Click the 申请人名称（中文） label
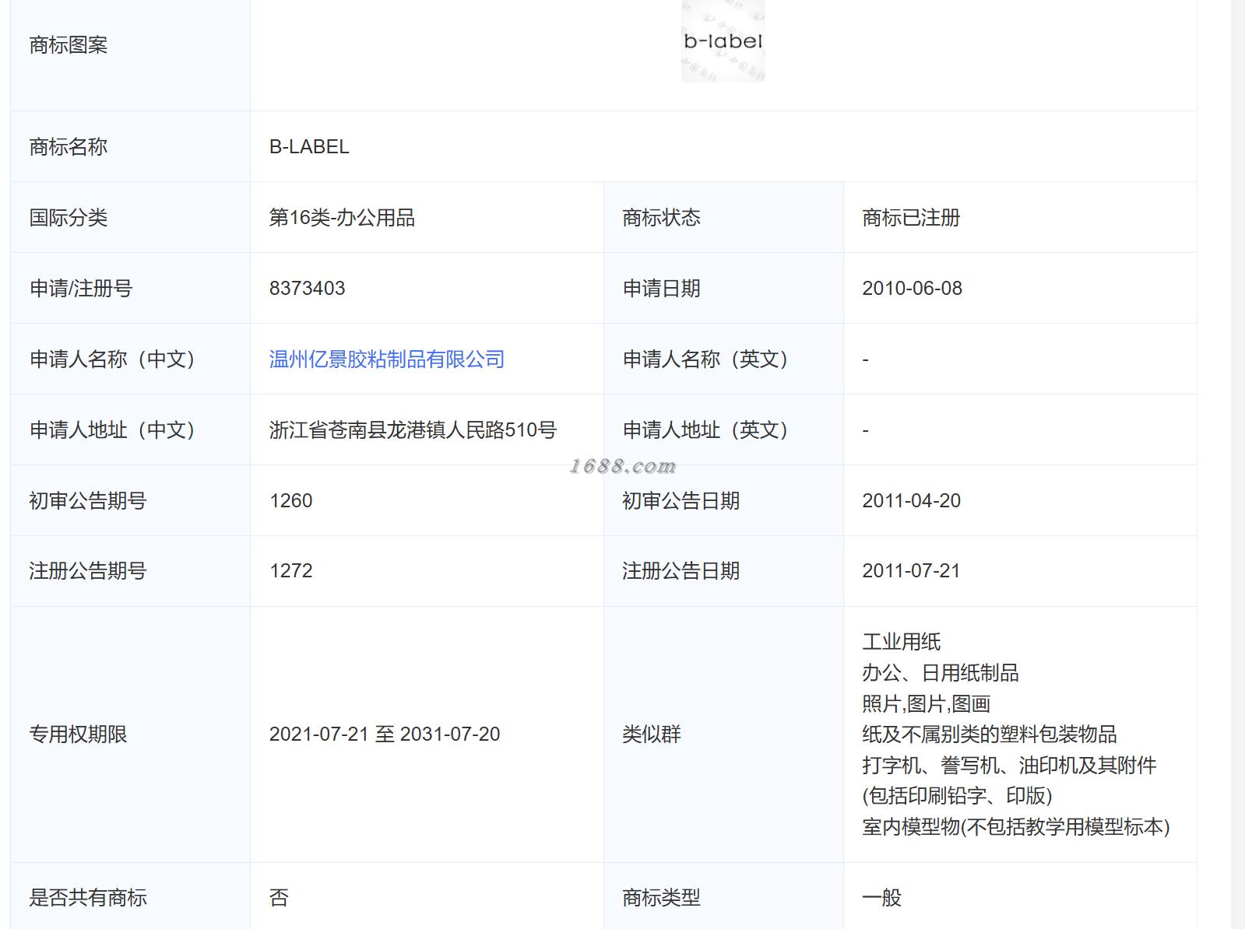The width and height of the screenshot is (1245, 929). [112, 359]
